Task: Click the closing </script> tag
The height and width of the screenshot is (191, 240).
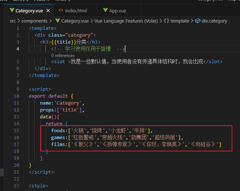Action: [41, 172]
